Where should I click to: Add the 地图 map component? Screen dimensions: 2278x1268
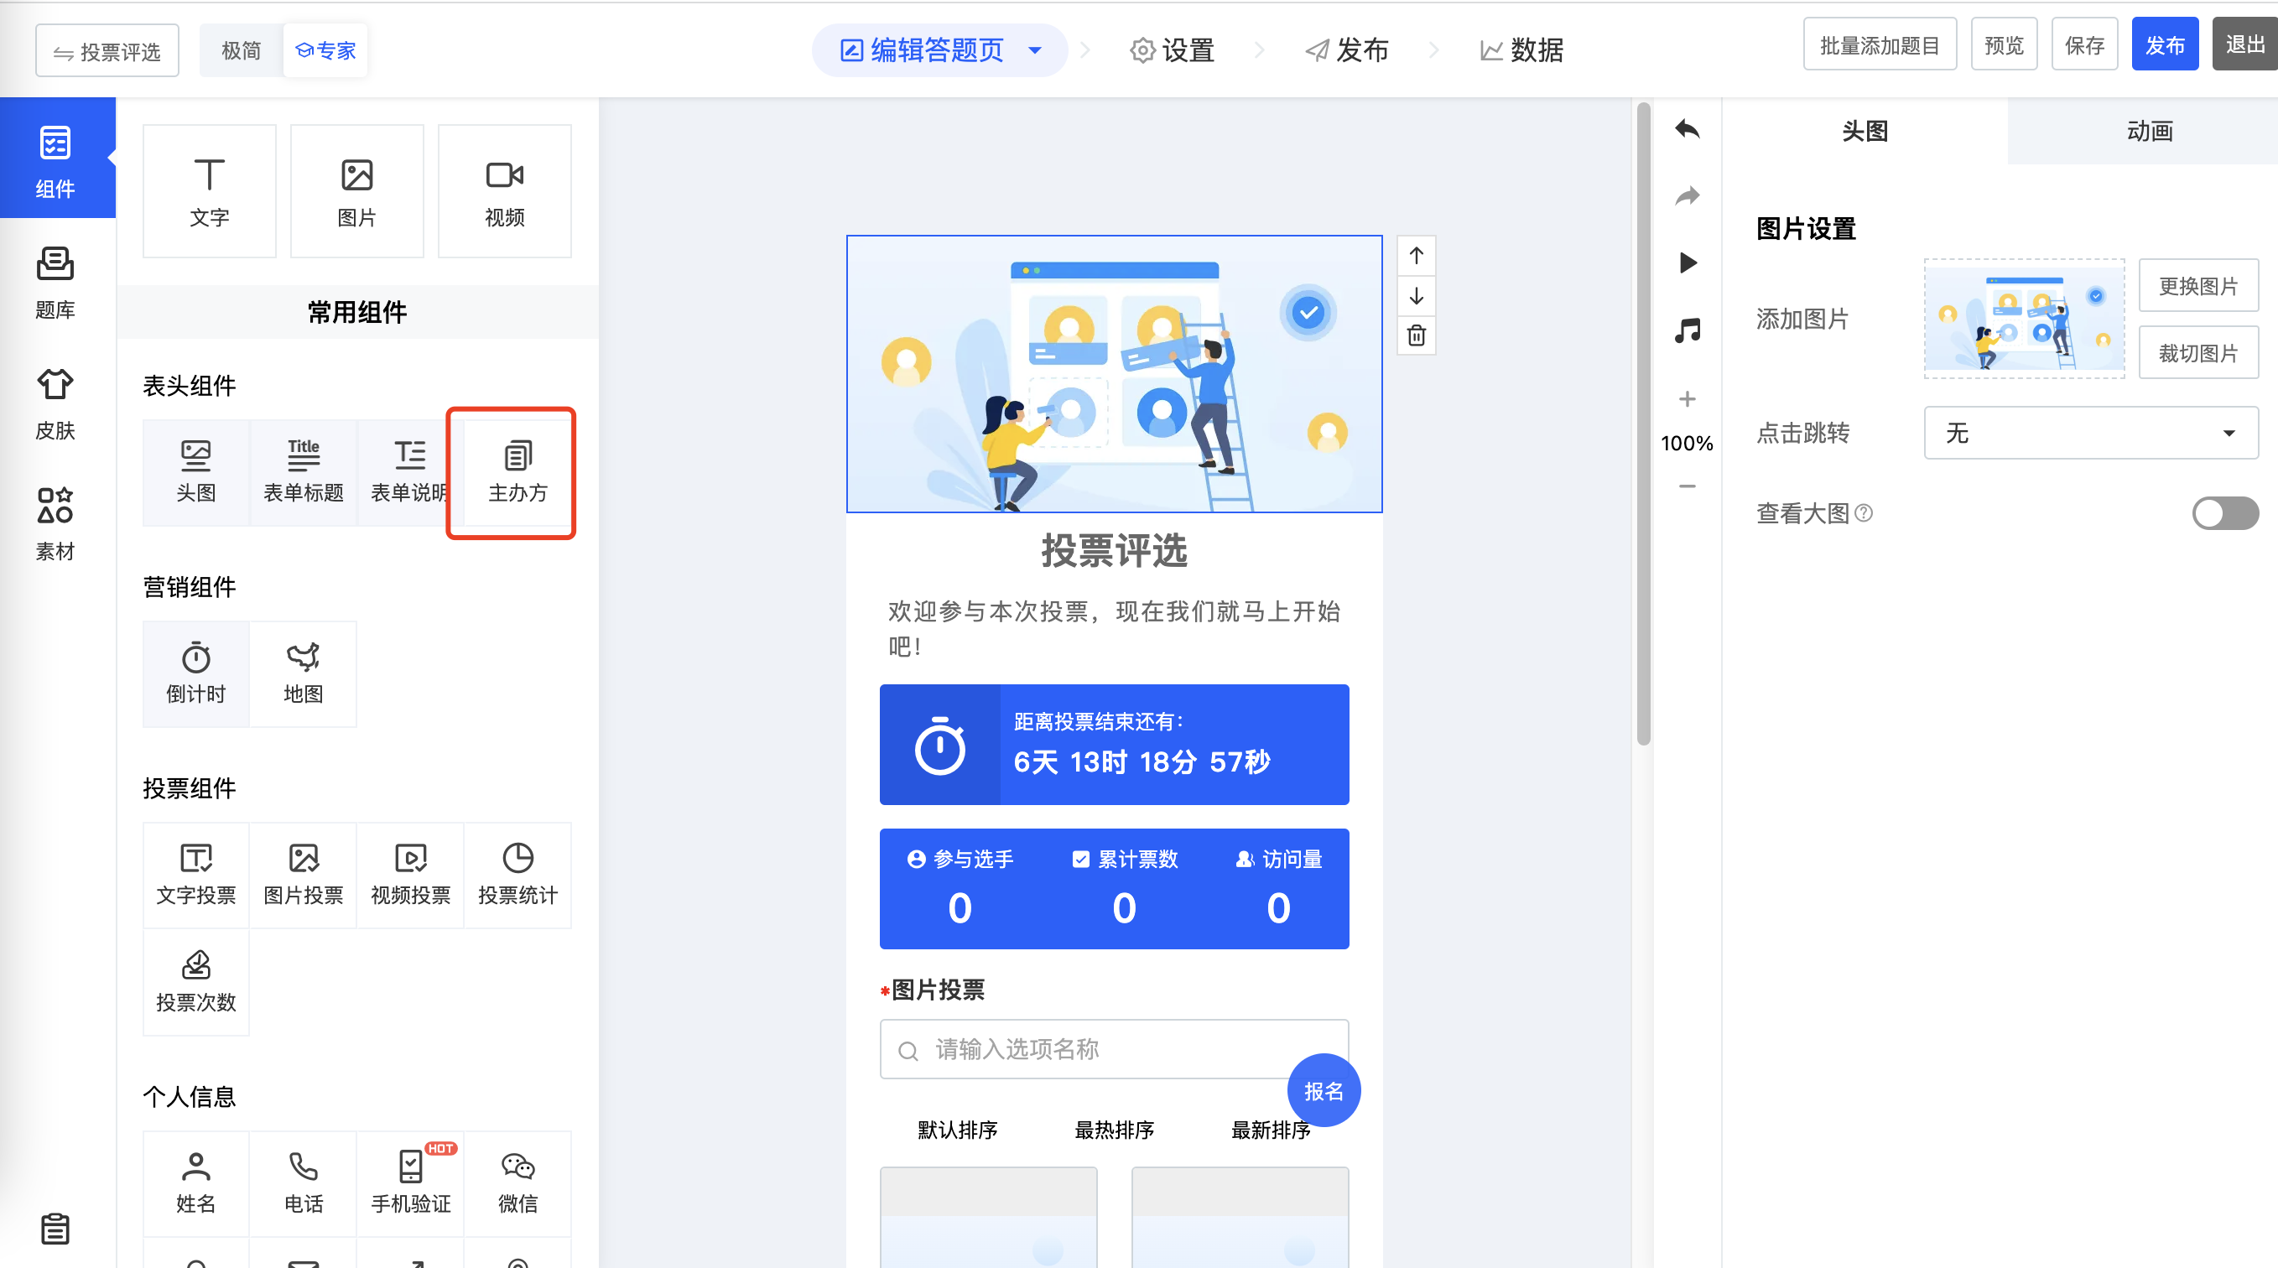click(x=304, y=675)
